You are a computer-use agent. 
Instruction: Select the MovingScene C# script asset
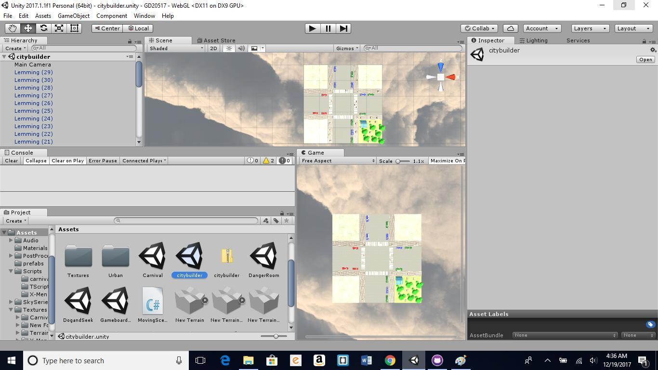[x=153, y=305]
